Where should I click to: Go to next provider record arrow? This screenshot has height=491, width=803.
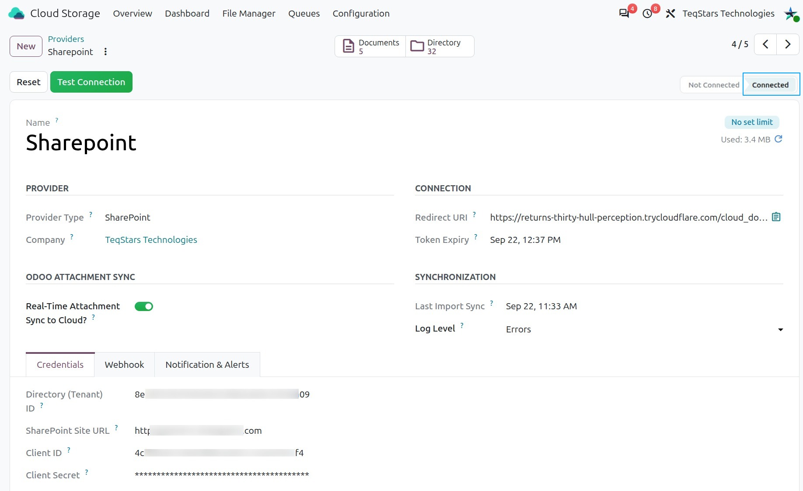[788, 44]
